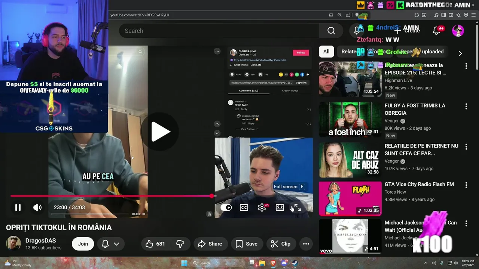Expand View 5 more replies

[248, 129]
